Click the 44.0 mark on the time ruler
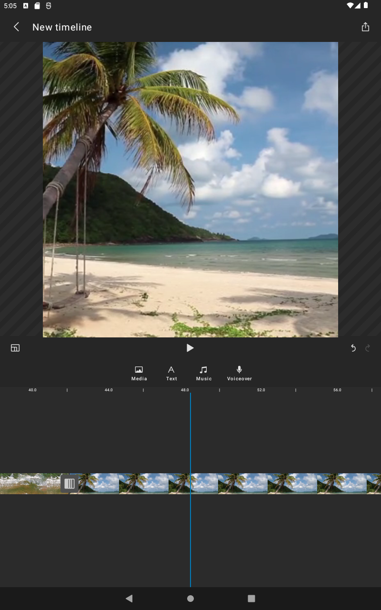 click(x=109, y=390)
